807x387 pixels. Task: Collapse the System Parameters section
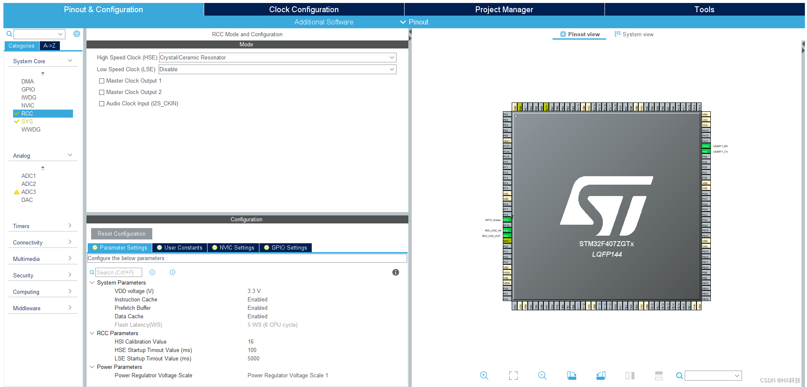click(92, 282)
